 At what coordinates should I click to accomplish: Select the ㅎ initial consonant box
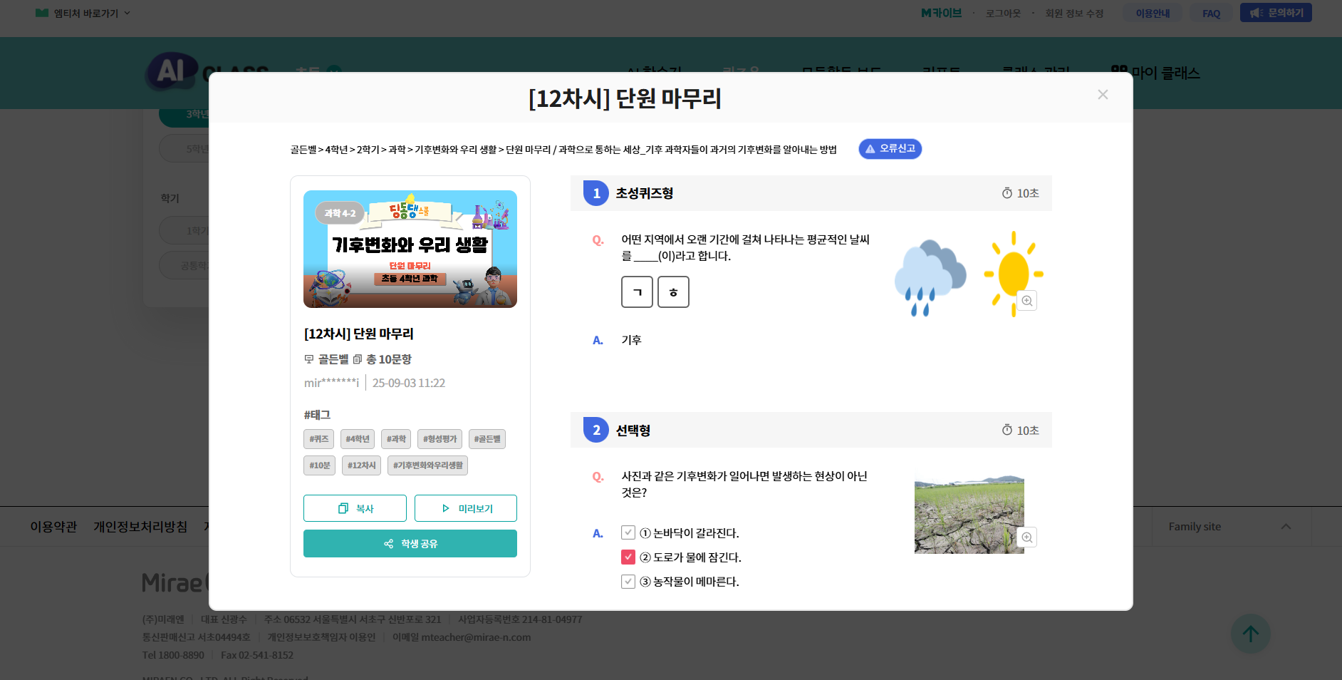673,292
